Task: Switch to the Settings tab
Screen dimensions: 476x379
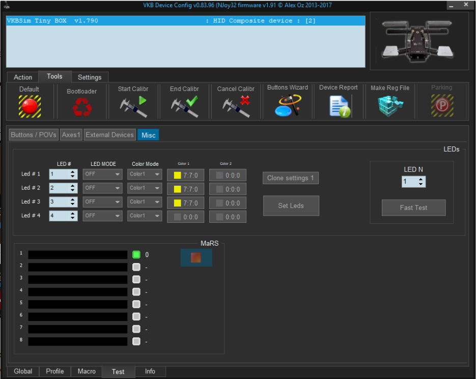Action: (x=90, y=77)
